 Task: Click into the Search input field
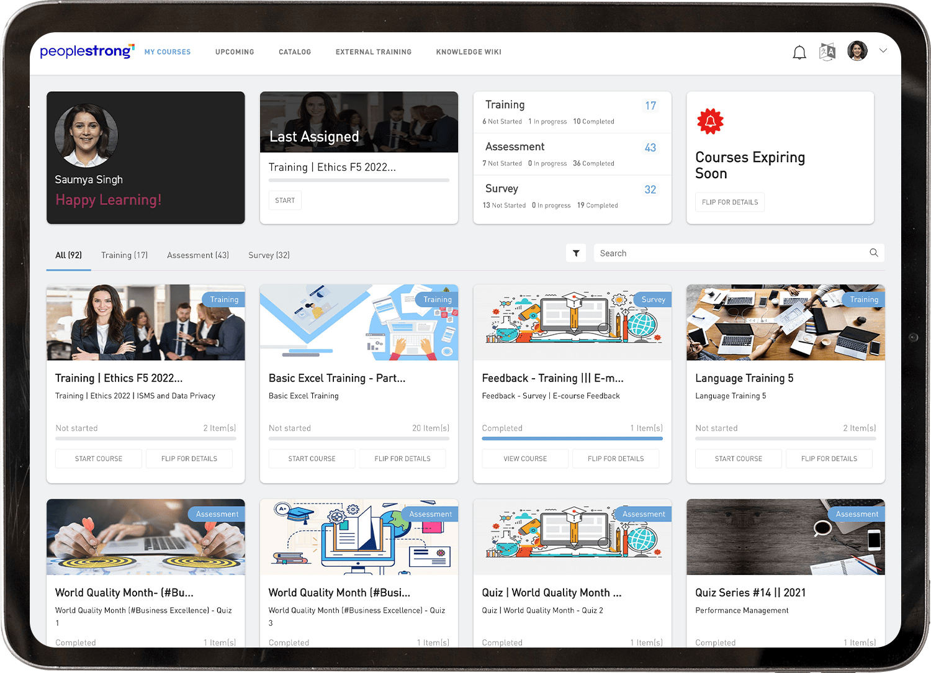(729, 253)
